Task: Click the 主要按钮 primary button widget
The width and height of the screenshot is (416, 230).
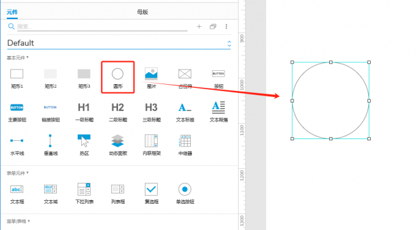Action: pos(17,112)
